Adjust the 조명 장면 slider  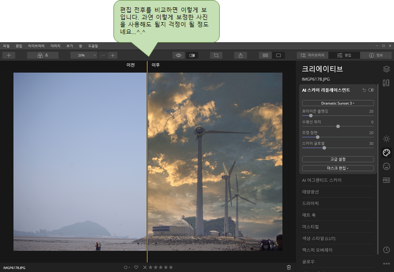318,137
